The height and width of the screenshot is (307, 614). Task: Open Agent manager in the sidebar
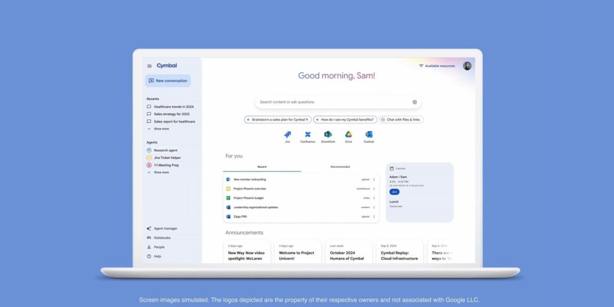(x=165, y=228)
